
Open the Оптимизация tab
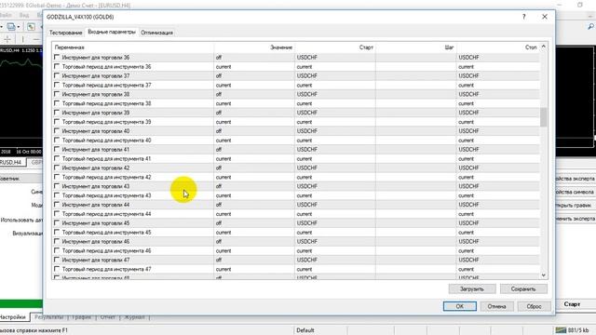tap(156, 33)
